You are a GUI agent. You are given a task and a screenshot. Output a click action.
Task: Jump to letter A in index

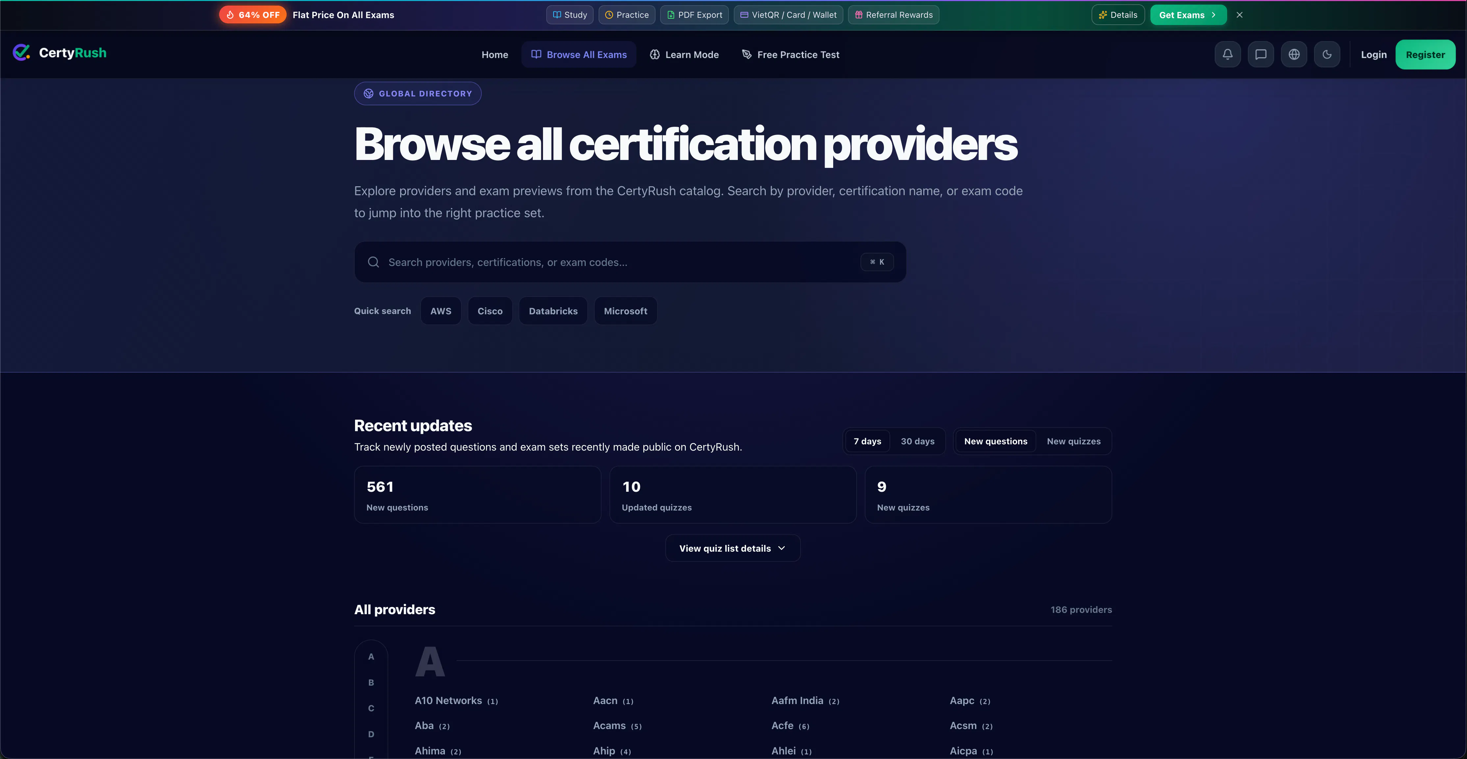[371, 657]
